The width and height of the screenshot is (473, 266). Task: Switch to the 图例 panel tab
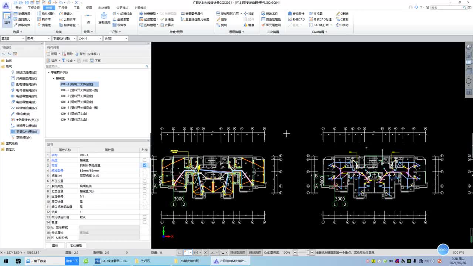[55, 246]
